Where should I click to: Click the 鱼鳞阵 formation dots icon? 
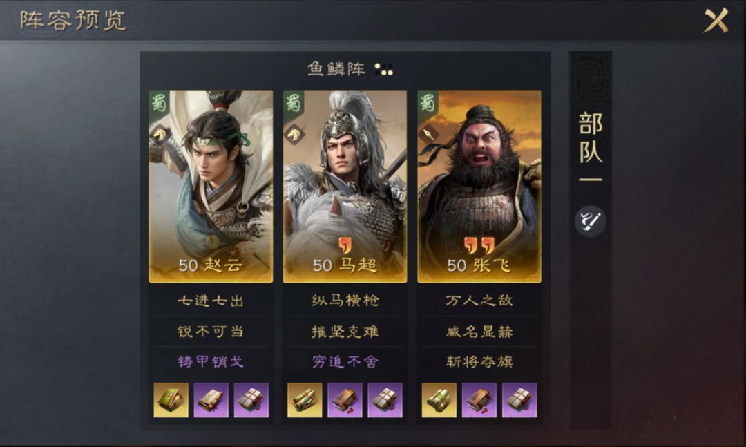click(x=383, y=70)
